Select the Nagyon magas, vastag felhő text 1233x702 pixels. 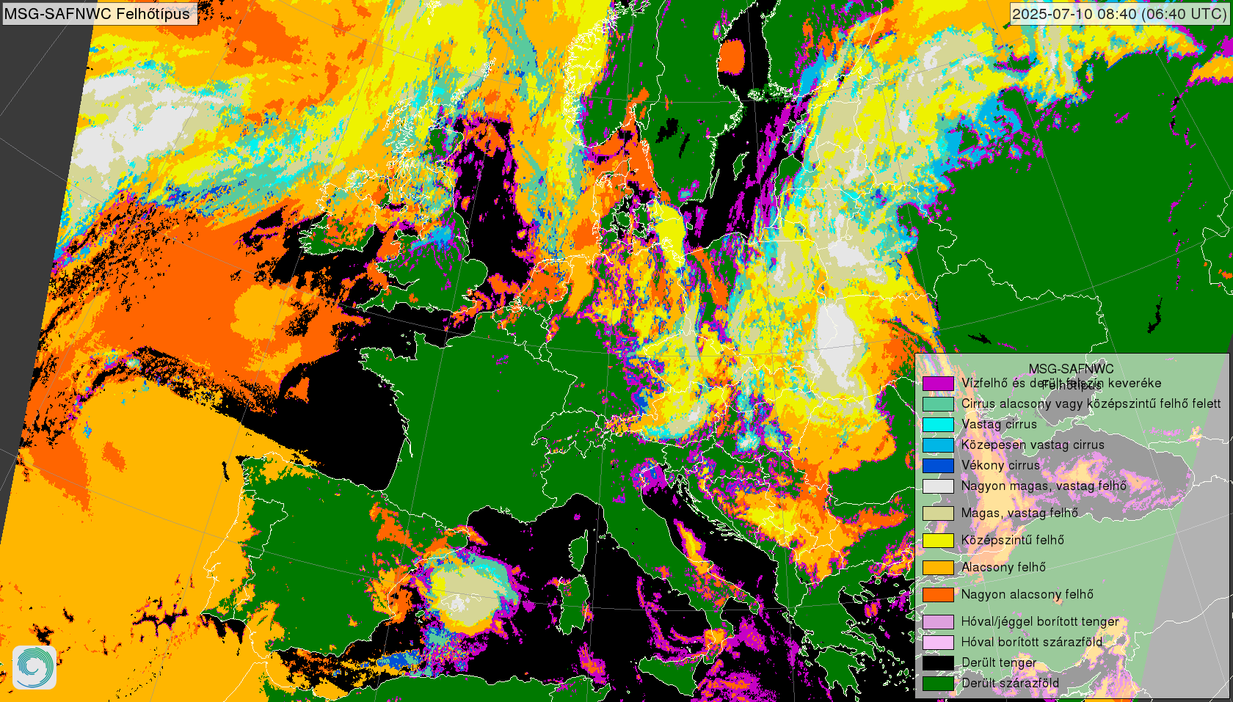point(1044,486)
